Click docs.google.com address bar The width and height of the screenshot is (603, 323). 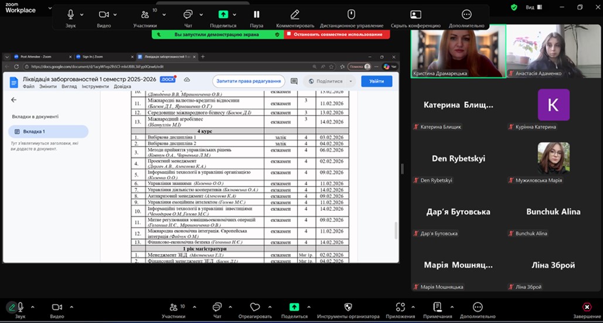tap(167, 67)
